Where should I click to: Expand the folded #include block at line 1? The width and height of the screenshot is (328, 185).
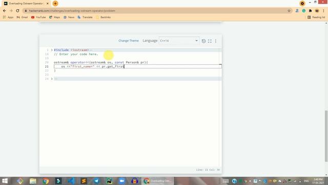coord(52,50)
